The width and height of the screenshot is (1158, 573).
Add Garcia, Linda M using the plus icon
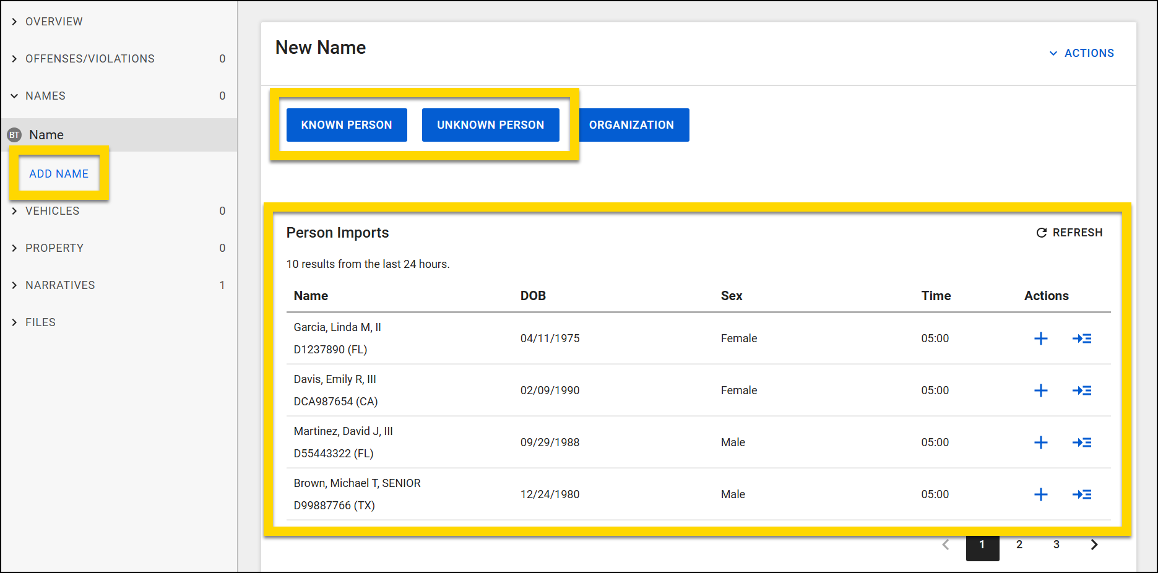point(1040,338)
